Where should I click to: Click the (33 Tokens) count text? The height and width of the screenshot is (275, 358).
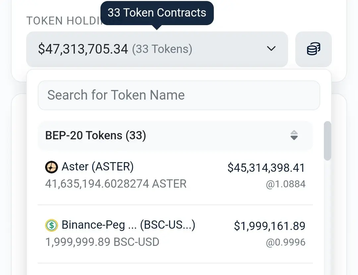click(x=162, y=49)
